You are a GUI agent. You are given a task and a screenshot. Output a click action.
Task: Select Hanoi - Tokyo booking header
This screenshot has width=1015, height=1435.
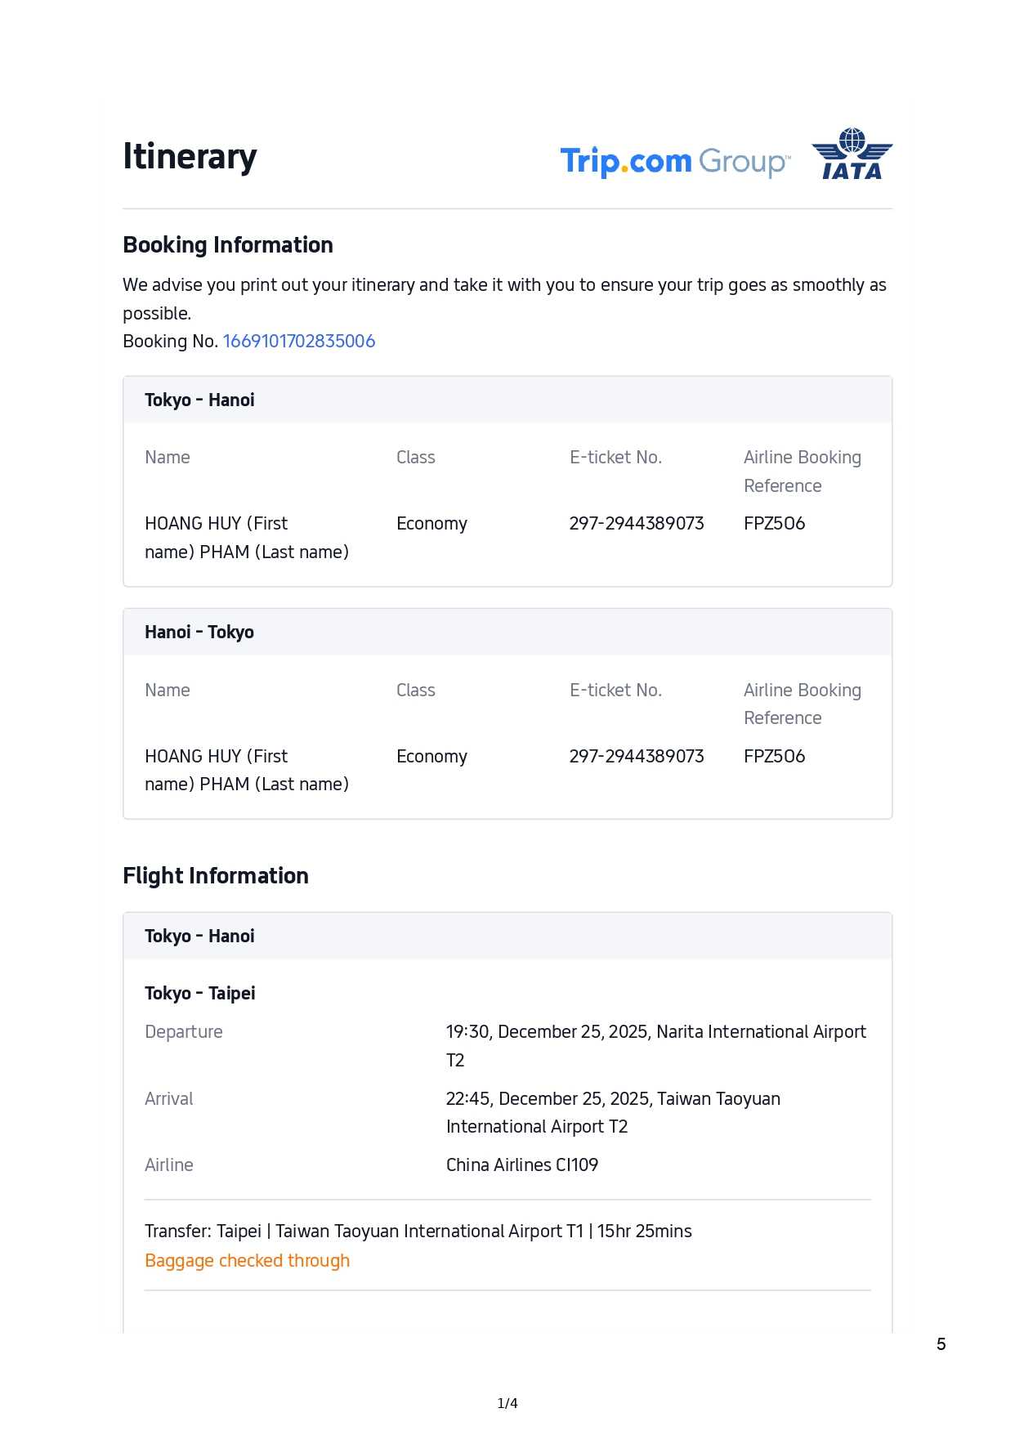coord(199,632)
